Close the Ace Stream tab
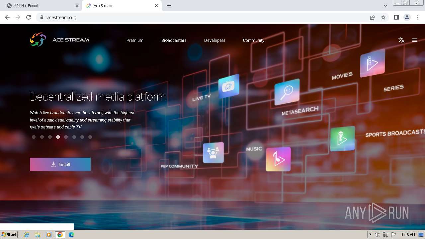Screen dimensions: 425x239 coord(156,6)
